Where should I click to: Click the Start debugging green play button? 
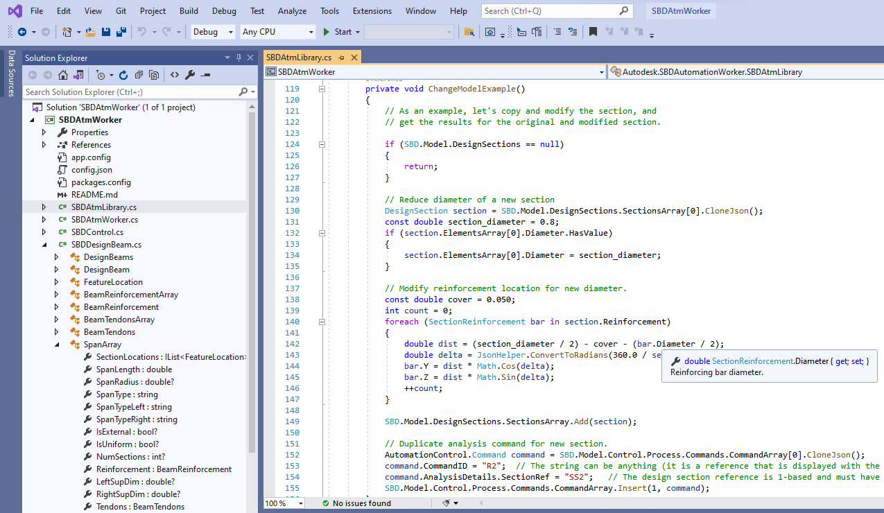coord(327,32)
